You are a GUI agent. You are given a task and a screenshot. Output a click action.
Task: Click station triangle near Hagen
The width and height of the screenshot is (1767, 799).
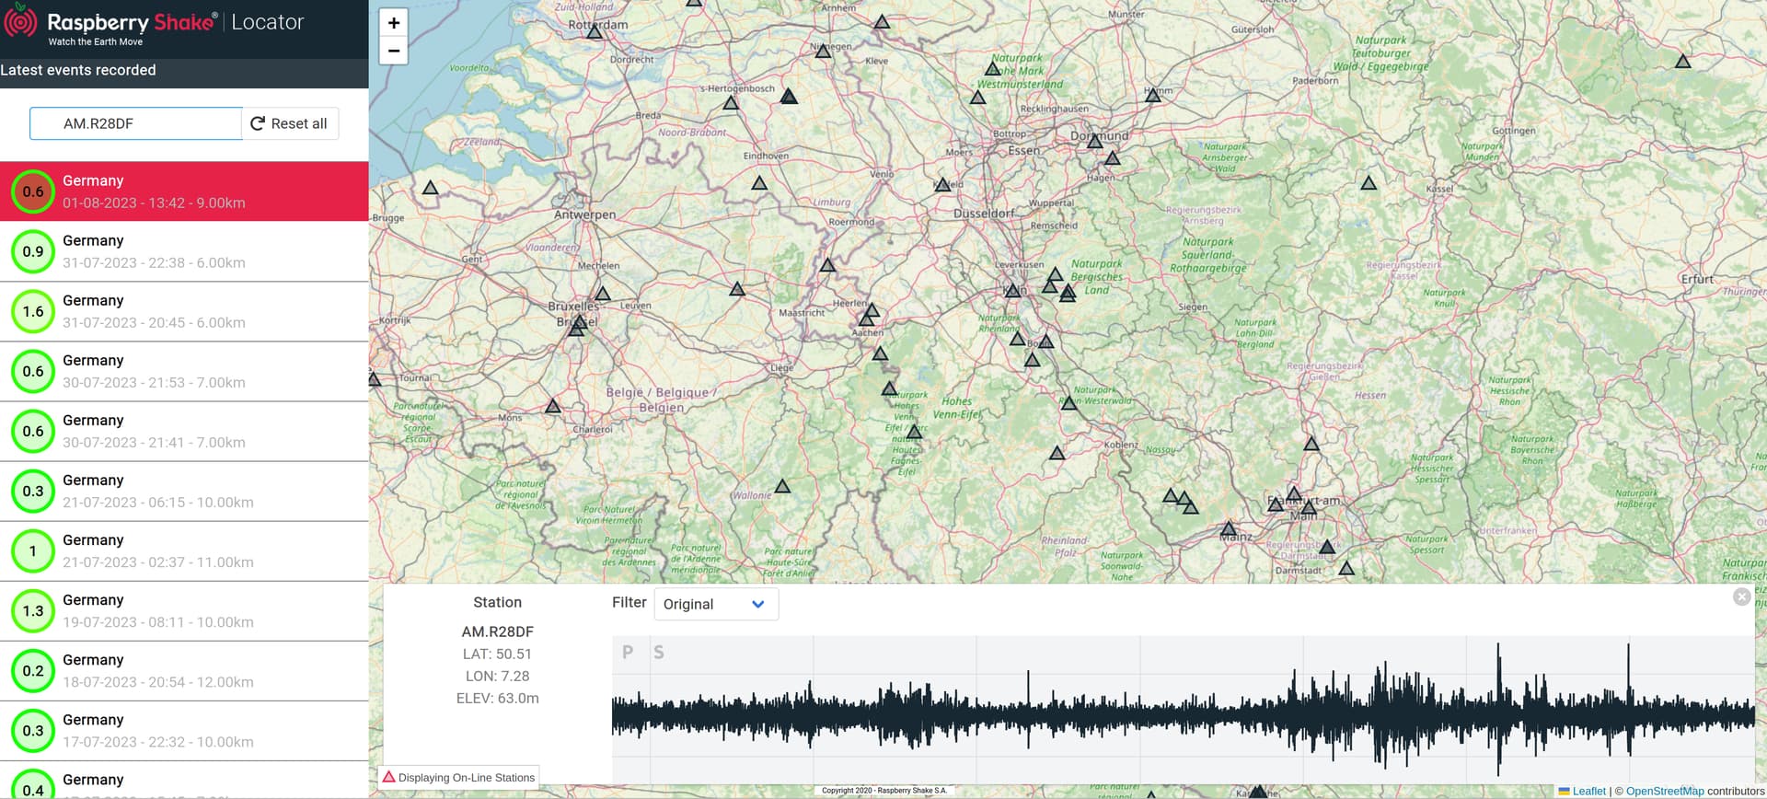1113,158
